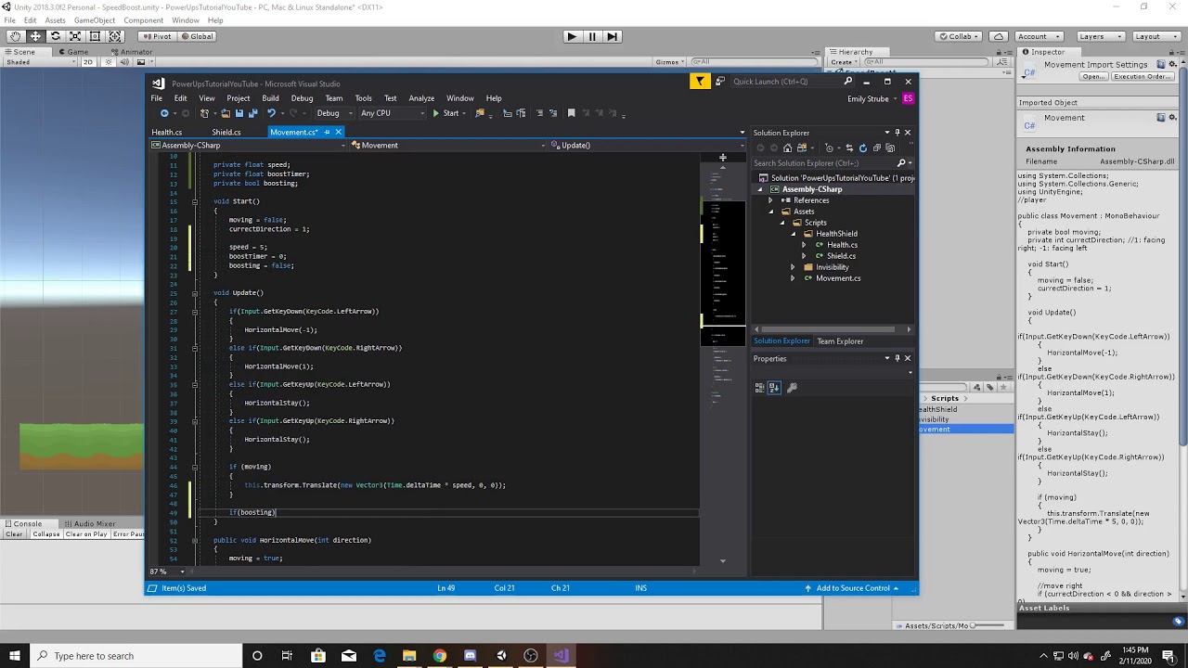The width and height of the screenshot is (1188, 668).
Task: Click Properties categorized view icon
Action: coord(760,388)
